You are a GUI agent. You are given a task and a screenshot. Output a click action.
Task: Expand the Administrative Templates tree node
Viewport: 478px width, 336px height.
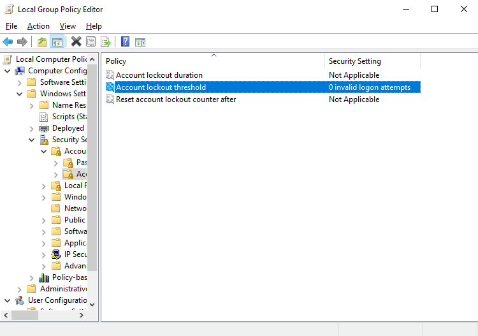click(x=19, y=289)
